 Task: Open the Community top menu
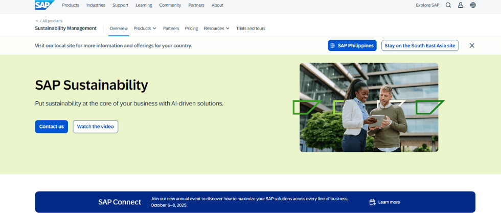(x=170, y=5)
